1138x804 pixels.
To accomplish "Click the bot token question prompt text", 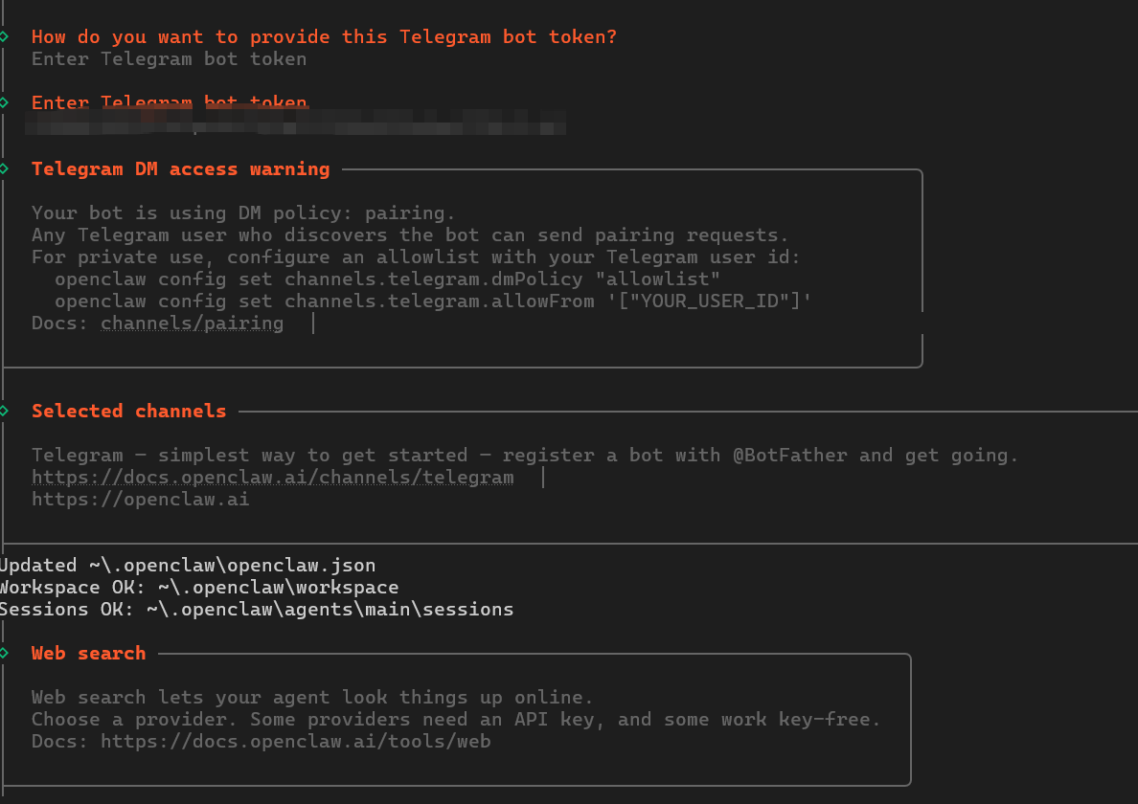I will tap(325, 37).
